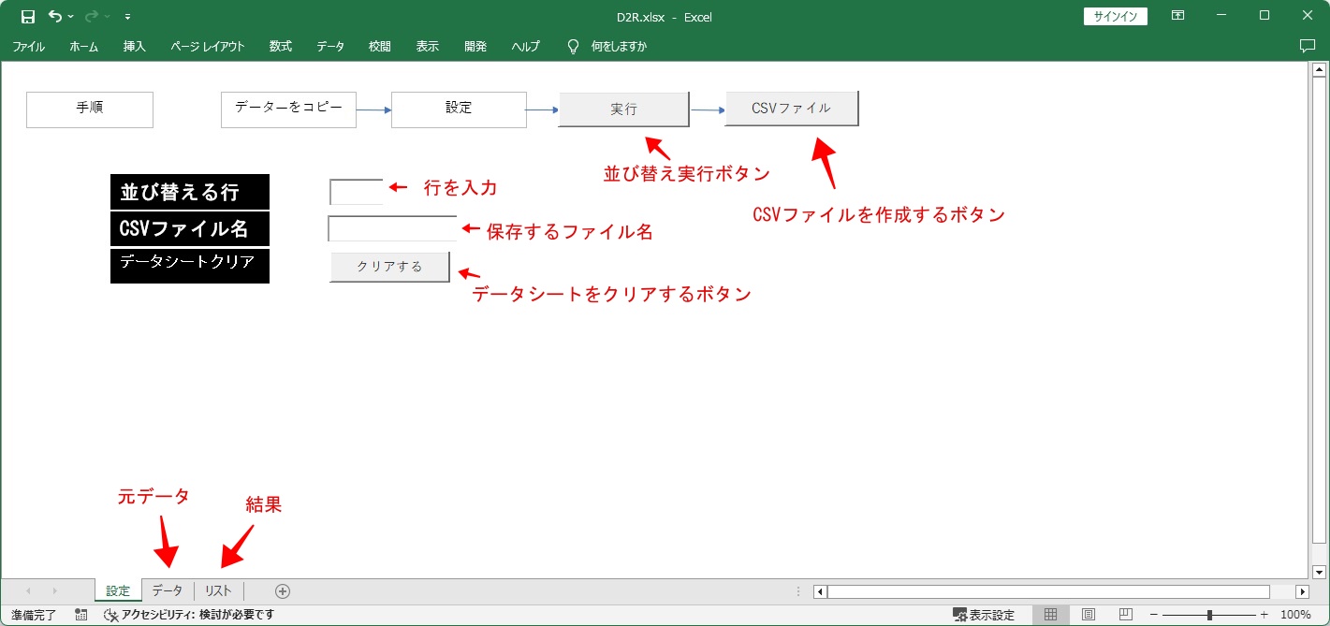Open the undo history dropdown arrow

coord(71,17)
